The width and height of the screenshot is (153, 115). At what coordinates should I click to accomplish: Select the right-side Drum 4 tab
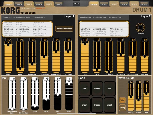click(x=124, y=4)
